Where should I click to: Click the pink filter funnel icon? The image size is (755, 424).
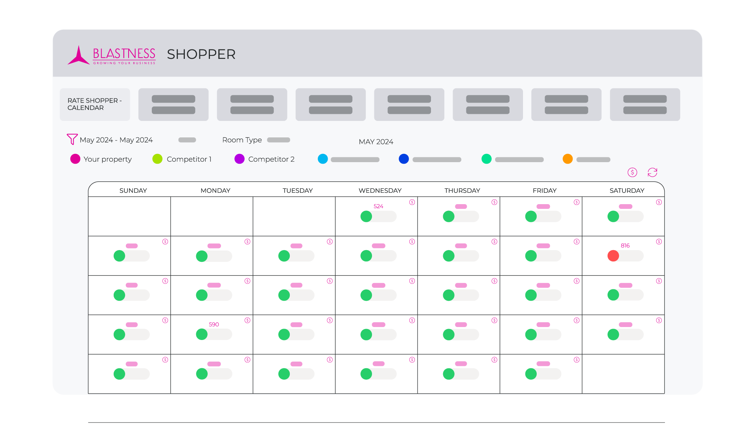(x=72, y=139)
